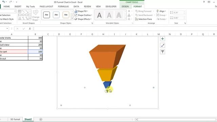The image size is (217, 122).
Task: Click the Send Backward button
Action: tap(144, 15)
